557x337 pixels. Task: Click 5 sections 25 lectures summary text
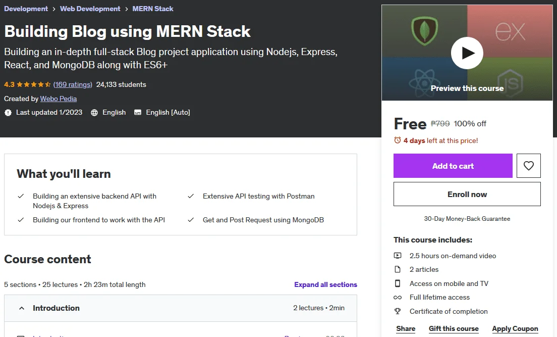75,284
